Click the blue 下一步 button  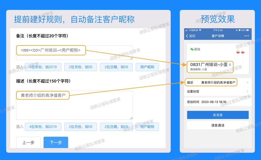56,143
